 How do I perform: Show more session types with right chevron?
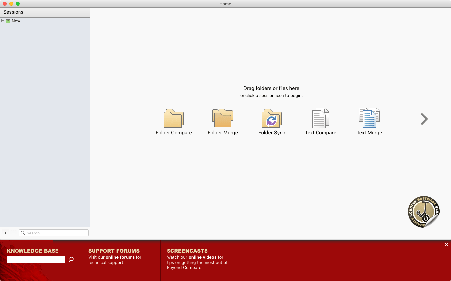(424, 119)
